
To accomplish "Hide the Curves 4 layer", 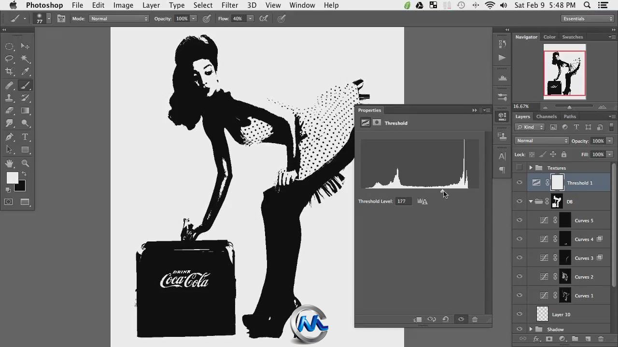I will [x=520, y=239].
